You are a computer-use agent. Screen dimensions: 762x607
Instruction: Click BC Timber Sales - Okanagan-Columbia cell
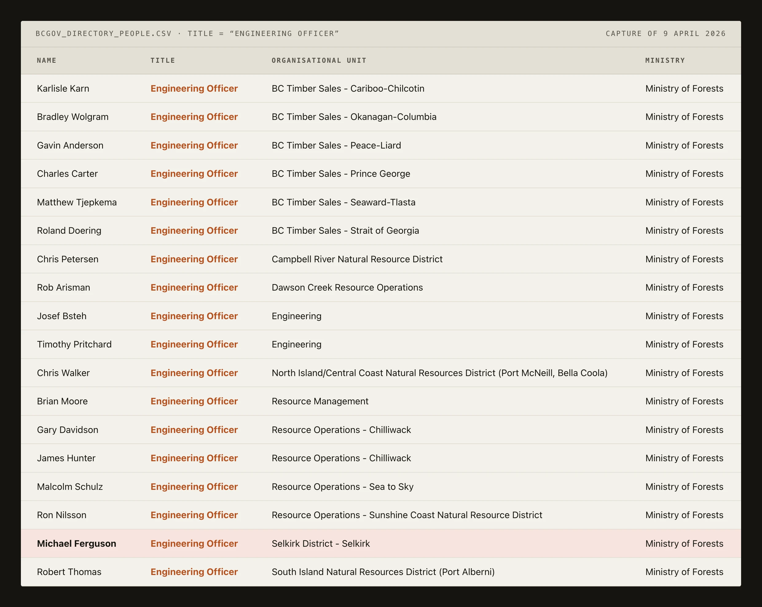tap(354, 117)
